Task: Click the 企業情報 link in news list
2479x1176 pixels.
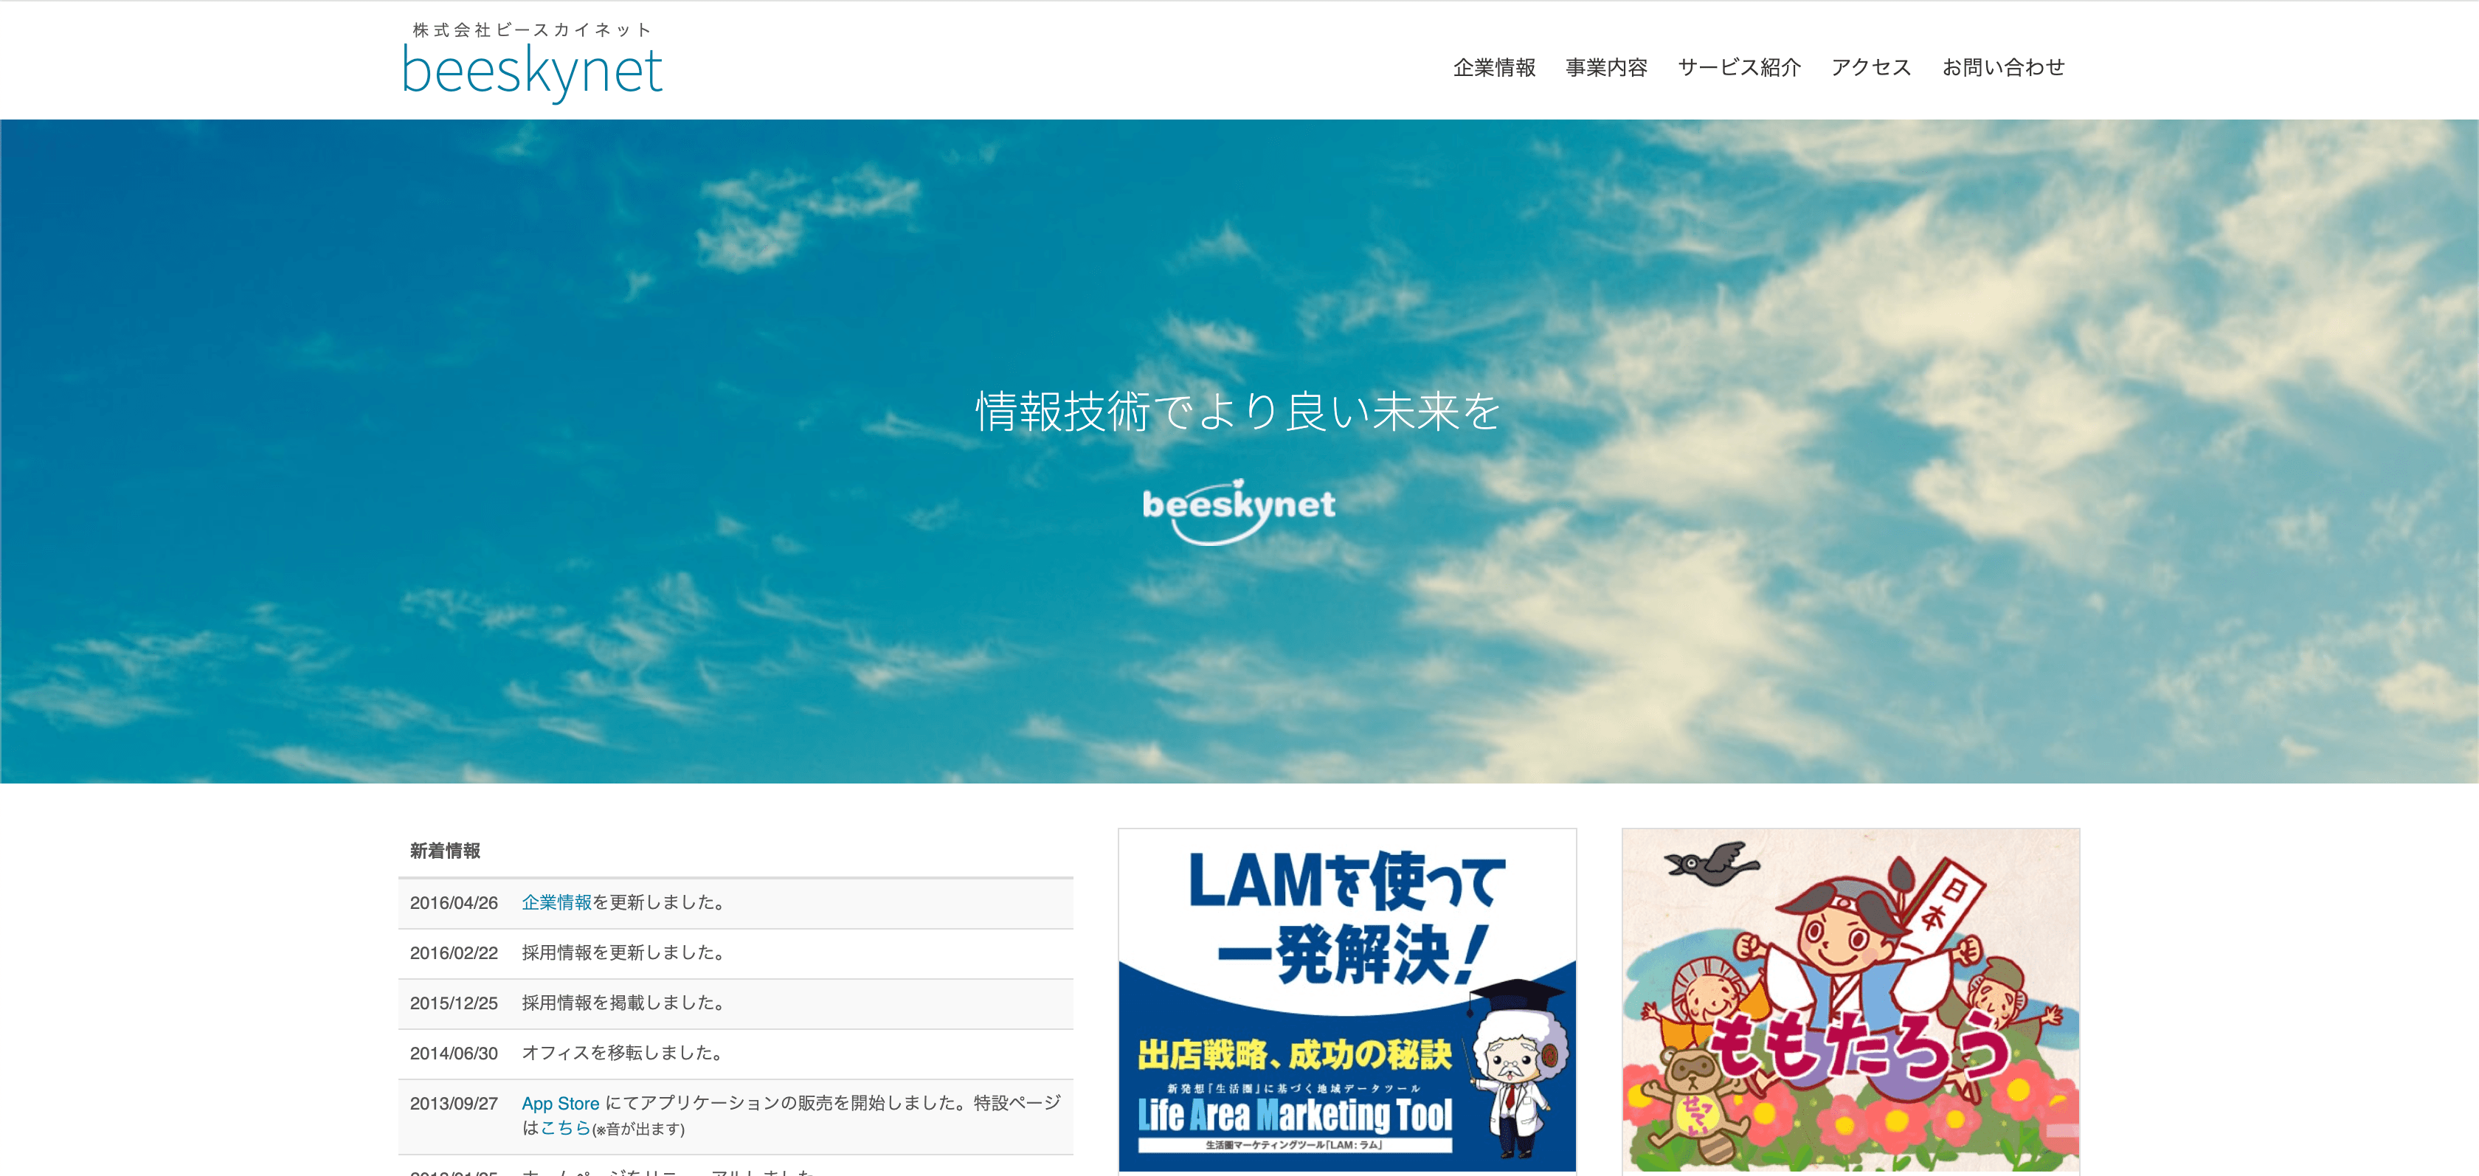Action: 556,903
